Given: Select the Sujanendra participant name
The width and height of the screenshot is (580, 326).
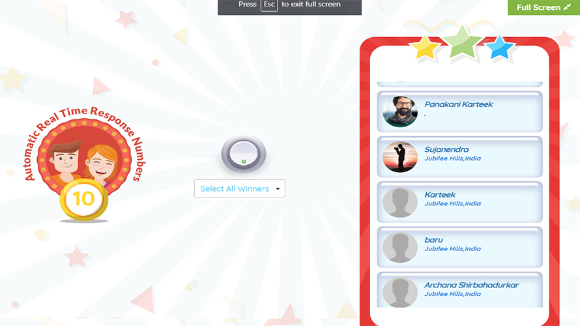Looking at the screenshot, I should coord(446,149).
